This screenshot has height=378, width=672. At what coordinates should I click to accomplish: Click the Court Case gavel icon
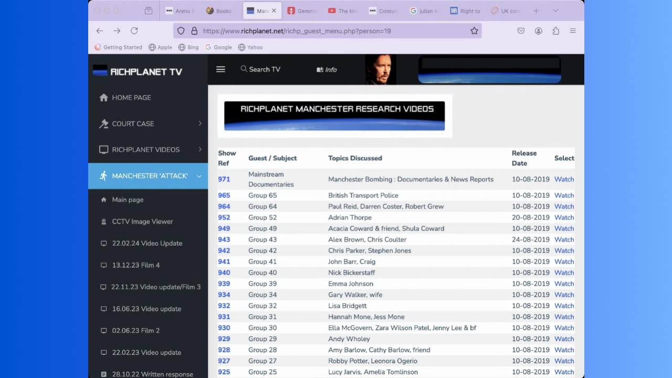click(103, 124)
